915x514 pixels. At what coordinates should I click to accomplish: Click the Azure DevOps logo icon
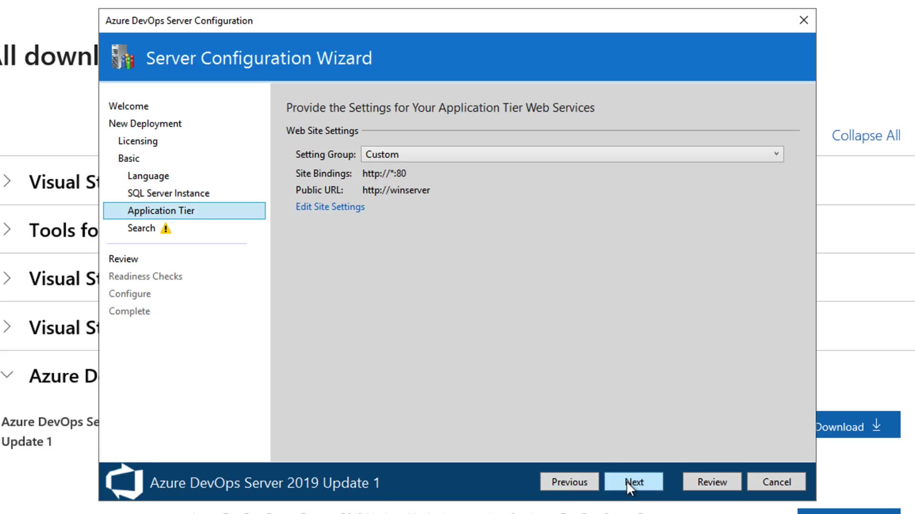point(124,482)
